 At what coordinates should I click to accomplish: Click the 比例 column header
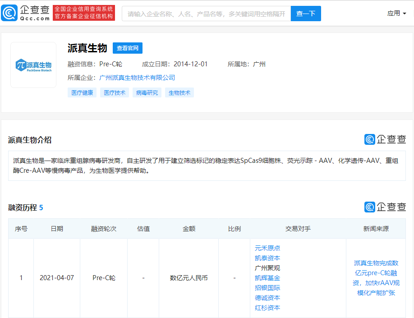pyautogui.click(x=235, y=229)
